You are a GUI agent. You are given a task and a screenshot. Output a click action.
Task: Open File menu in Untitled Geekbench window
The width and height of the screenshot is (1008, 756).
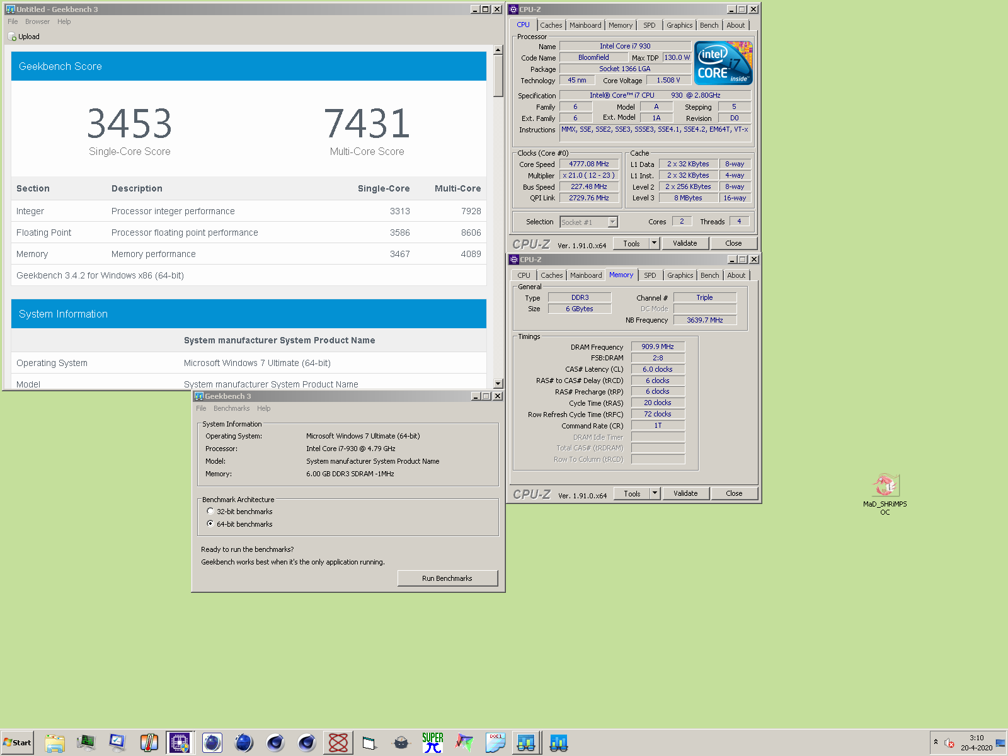pyautogui.click(x=13, y=21)
